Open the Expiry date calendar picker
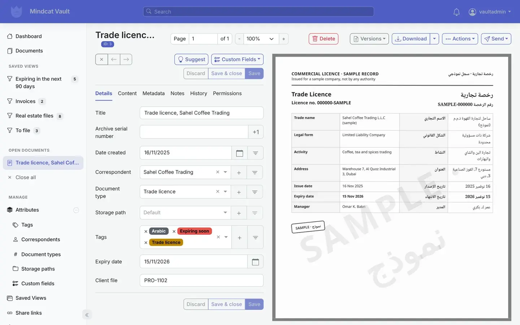This screenshot has width=520, height=325. [255, 262]
